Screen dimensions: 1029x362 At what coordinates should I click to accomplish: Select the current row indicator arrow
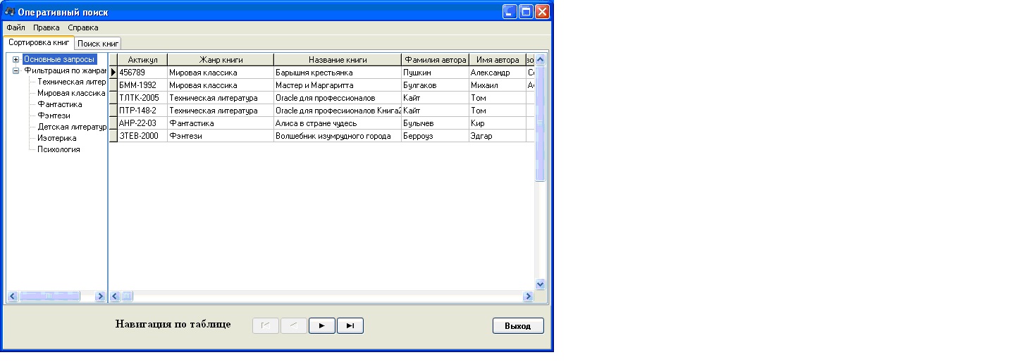pyautogui.click(x=113, y=73)
